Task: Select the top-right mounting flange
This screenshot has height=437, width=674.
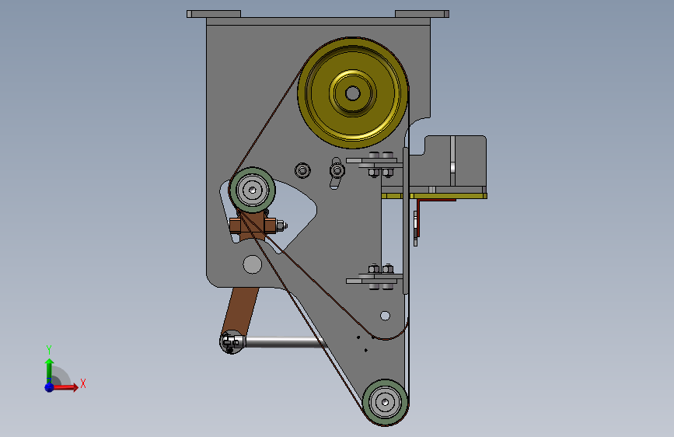Action: pyautogui.click(x=422, y=14)
